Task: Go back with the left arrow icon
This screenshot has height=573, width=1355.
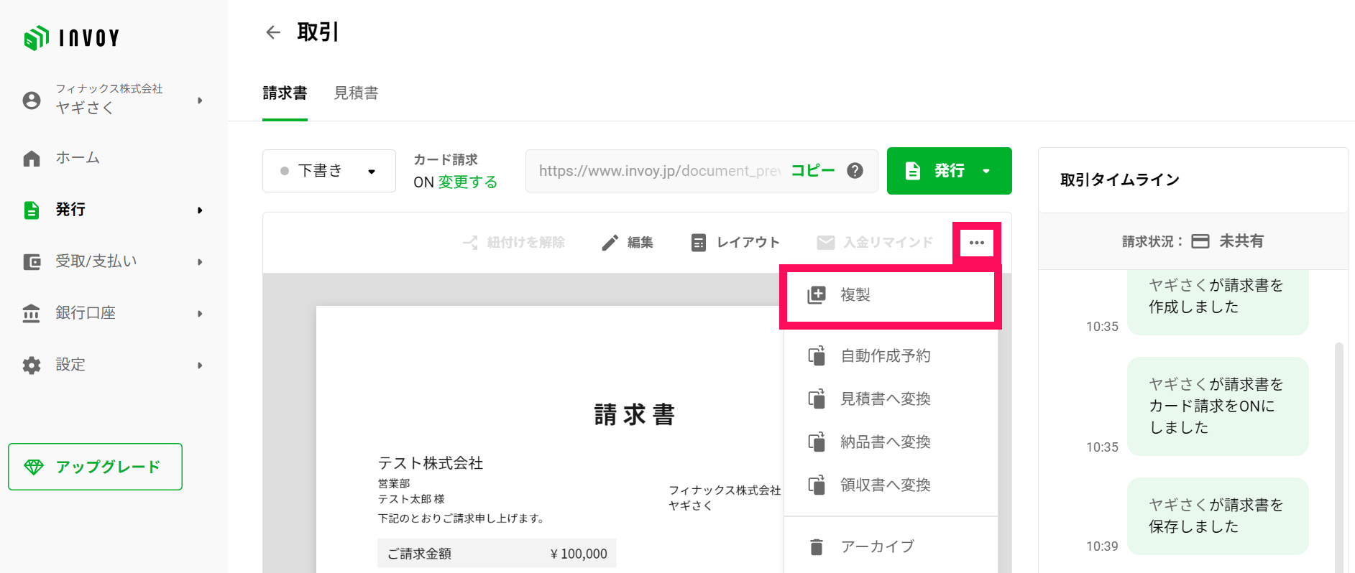Action: tap(273, 32)
